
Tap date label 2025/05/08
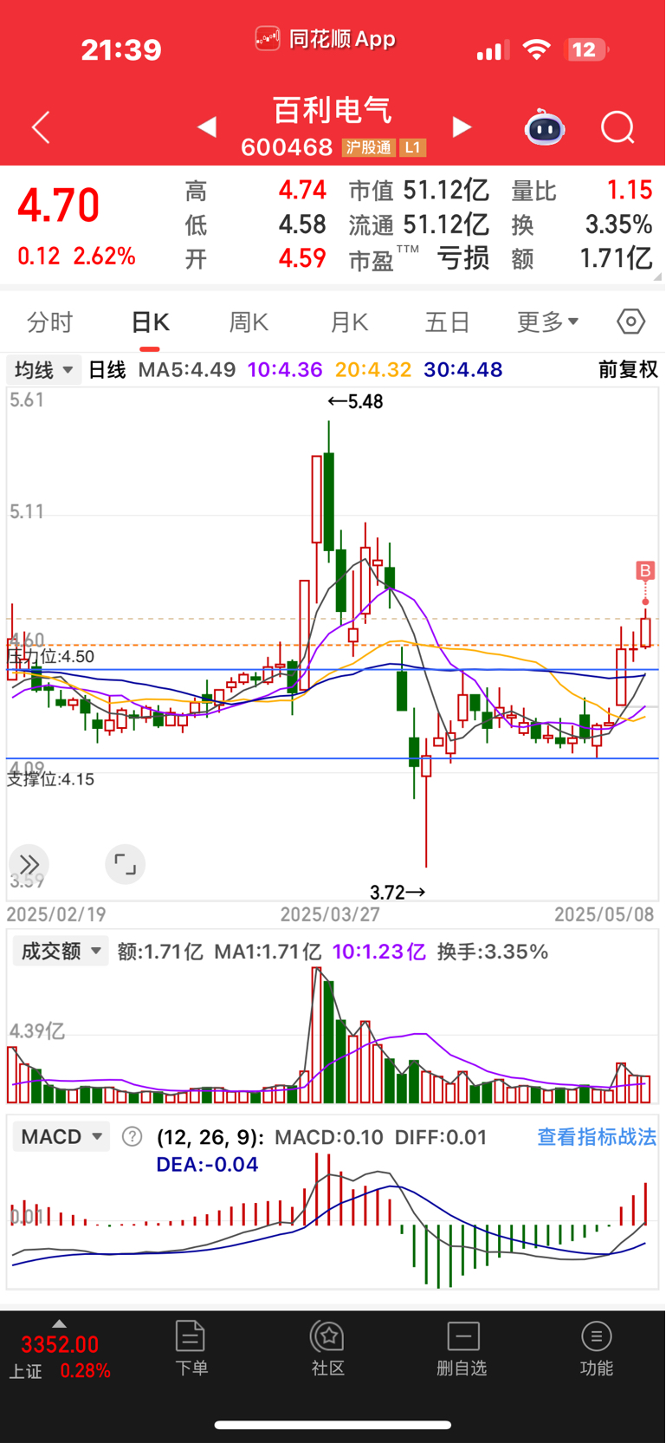pyautogui.click(x=605, y=914)
